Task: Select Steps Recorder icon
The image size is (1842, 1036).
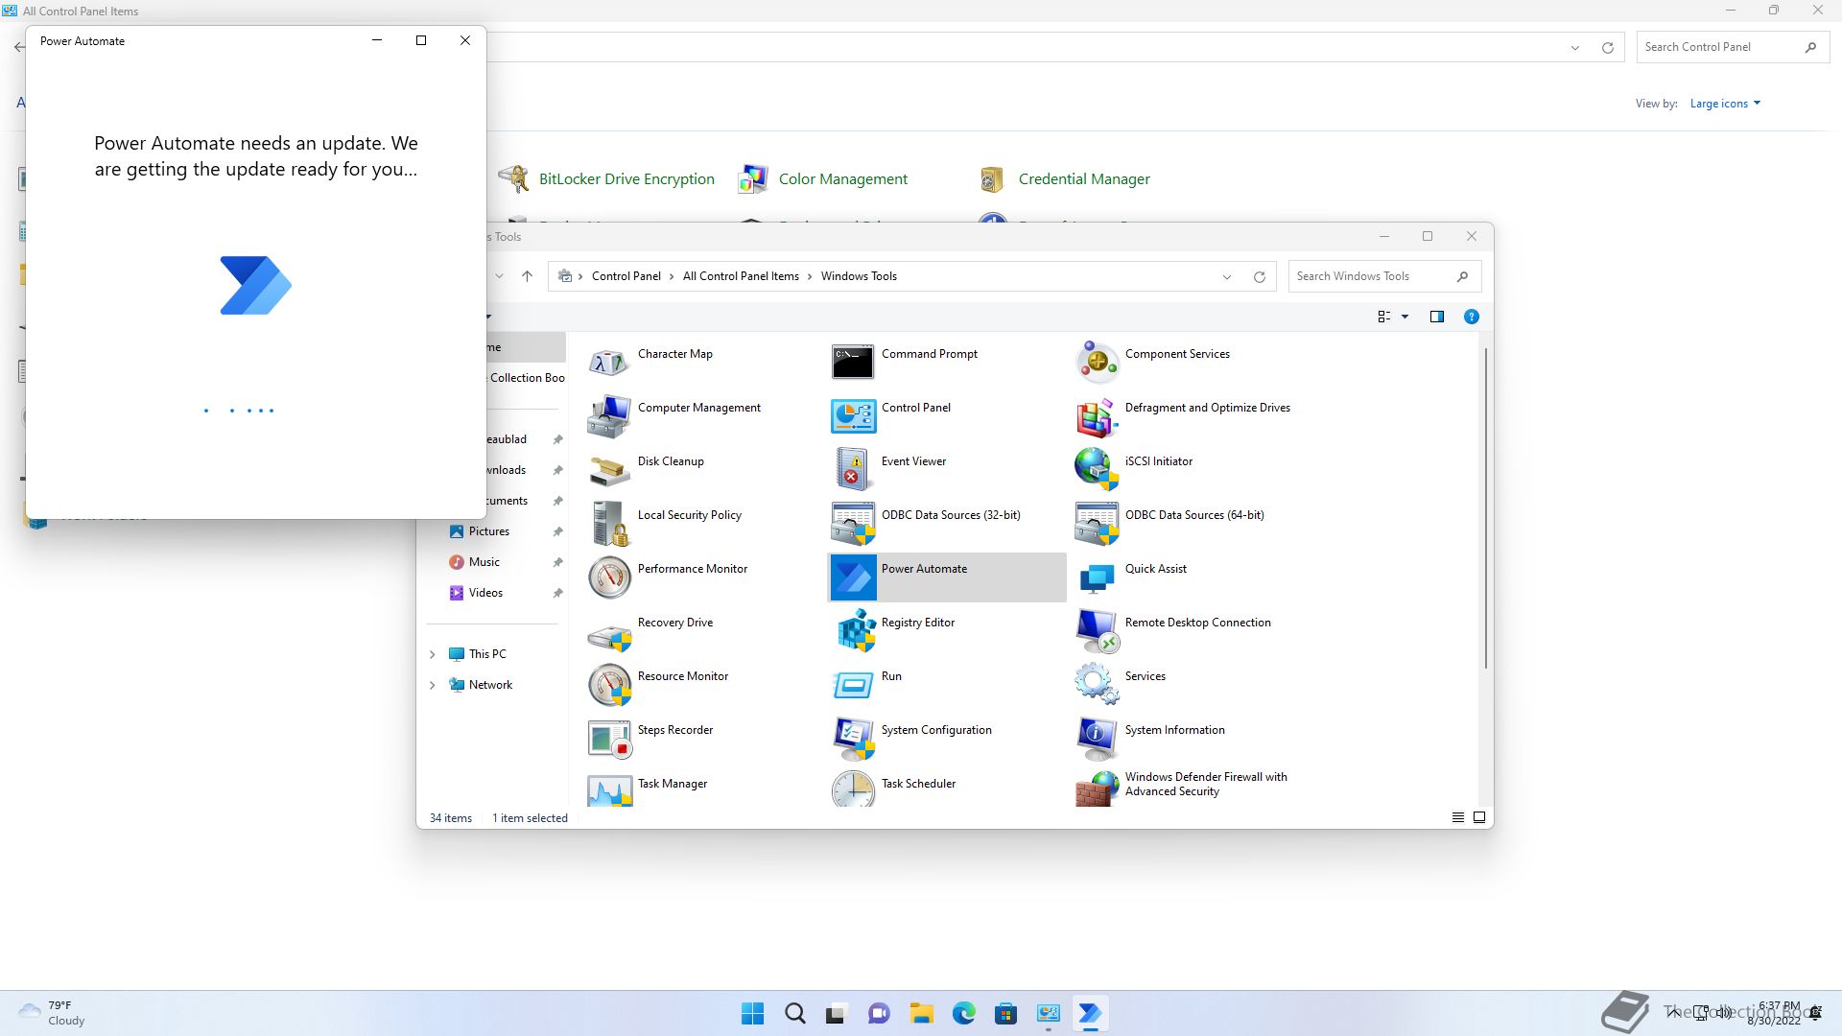Action: tap(609, 739)
